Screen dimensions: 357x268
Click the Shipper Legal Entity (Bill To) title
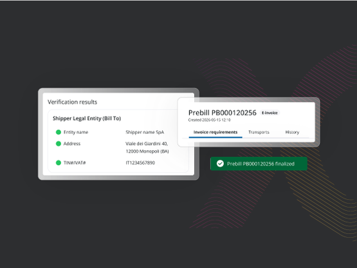(x=87, y=119)
